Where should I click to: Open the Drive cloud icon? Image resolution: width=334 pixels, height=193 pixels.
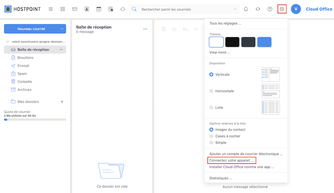pyautogui.click(x=123, y=9)
